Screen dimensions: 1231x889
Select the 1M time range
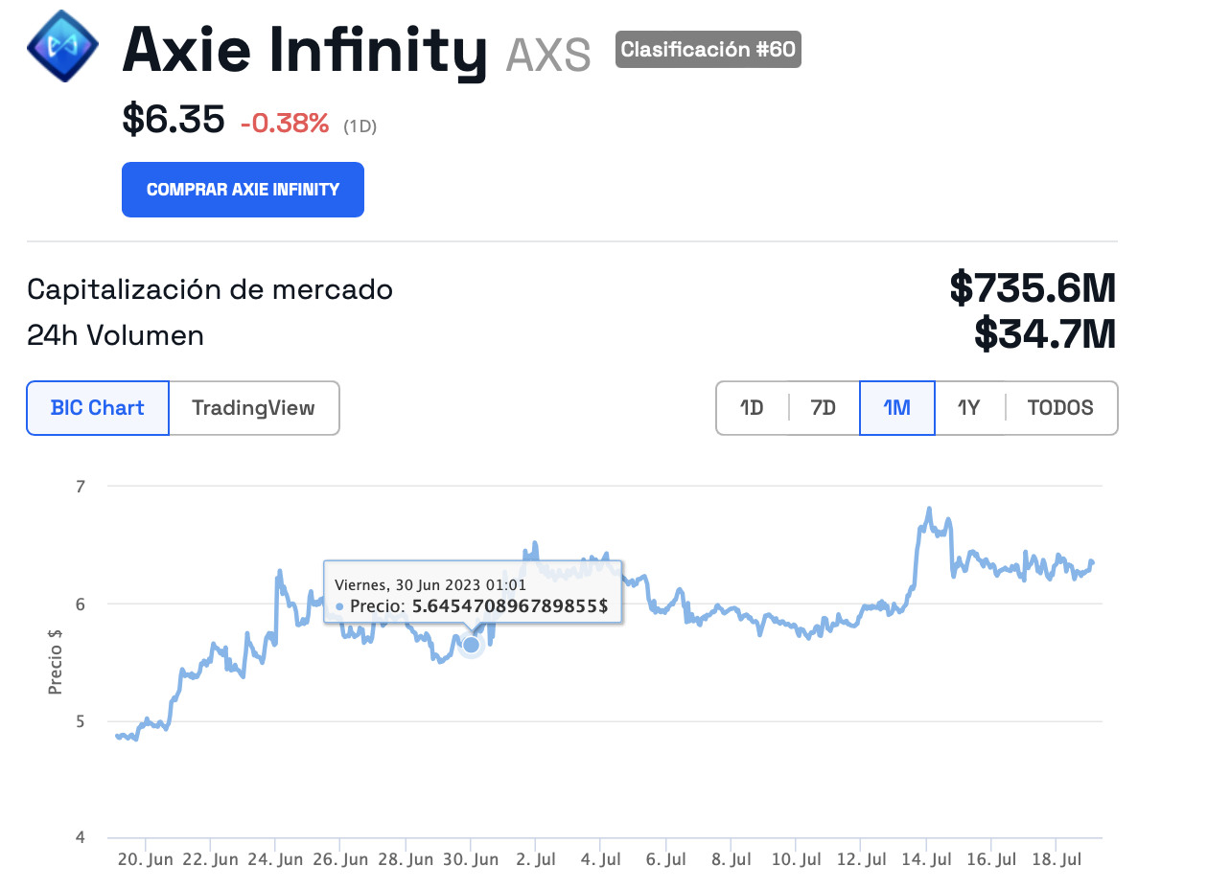896,408
